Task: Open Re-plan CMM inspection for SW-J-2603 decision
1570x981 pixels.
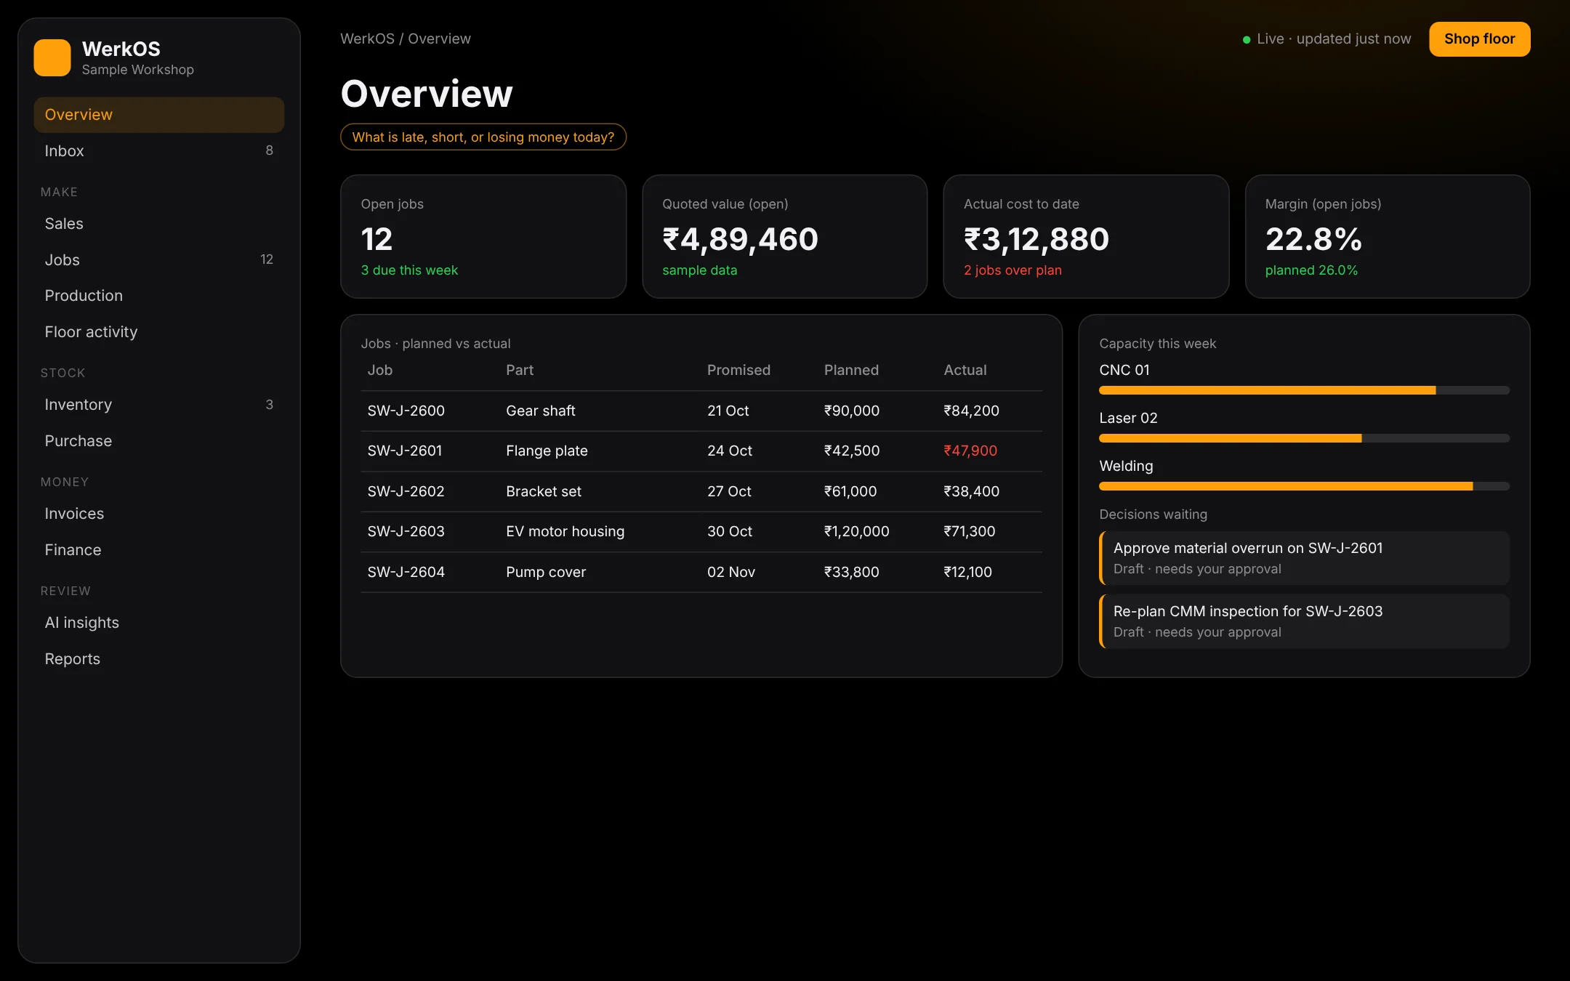Action: click(x=1304, y=621)
